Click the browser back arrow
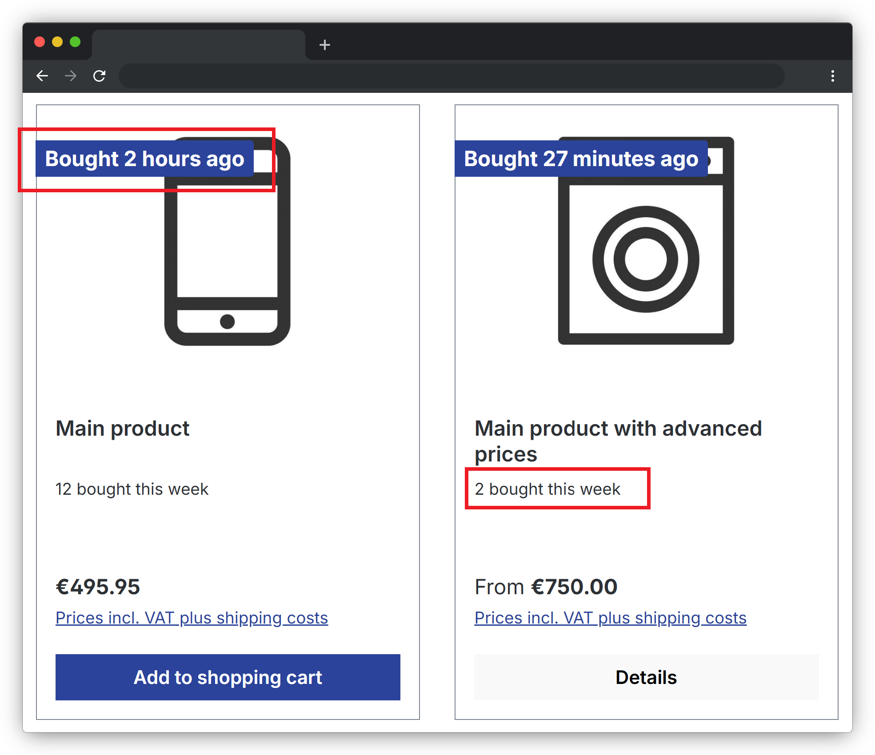 [x=42, y=76]
